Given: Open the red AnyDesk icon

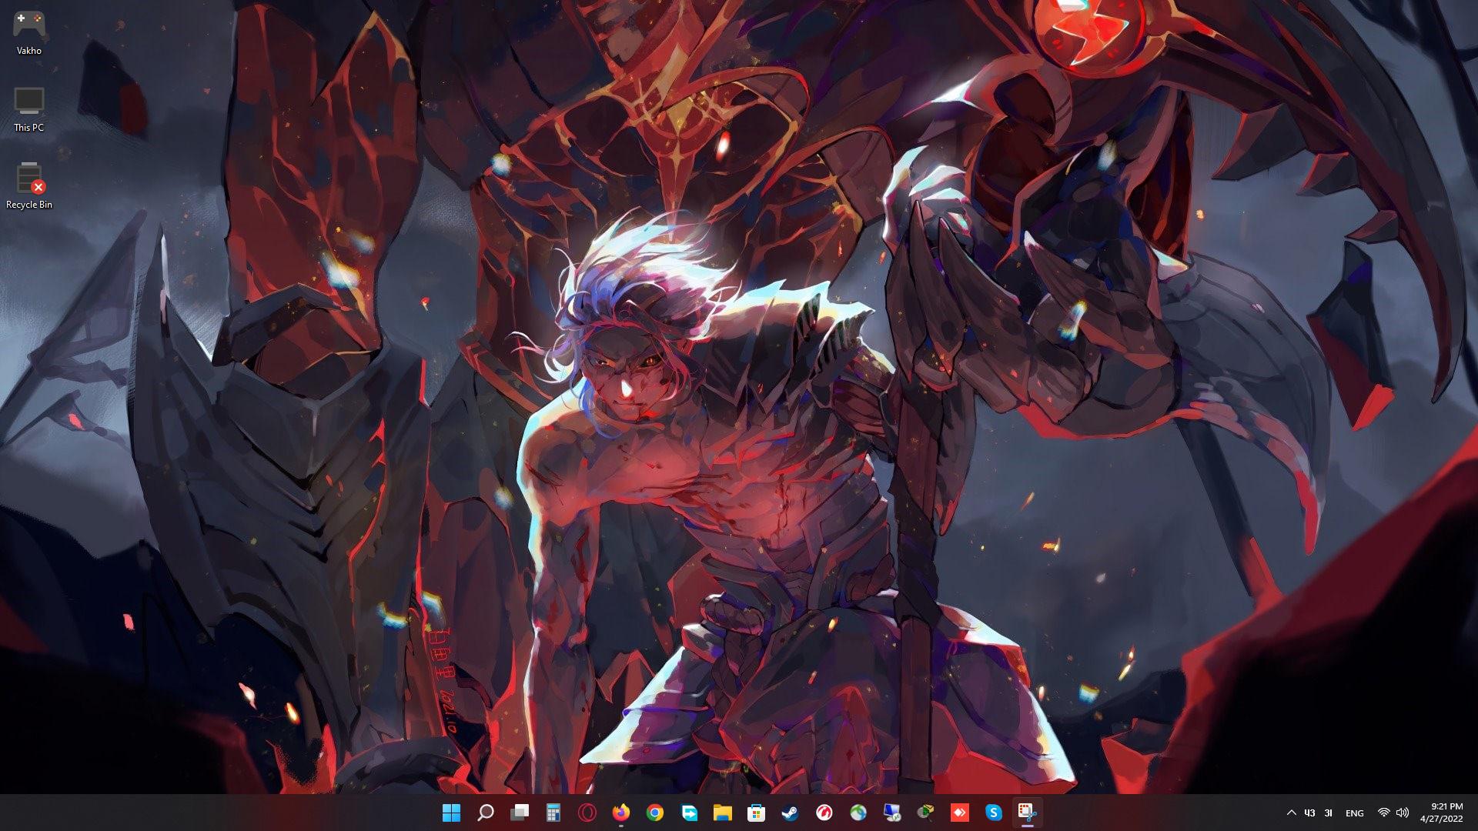Looking at the screenshot, I should click(x=959, y=813).
